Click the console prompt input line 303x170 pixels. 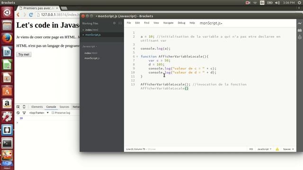coord(47,123)
